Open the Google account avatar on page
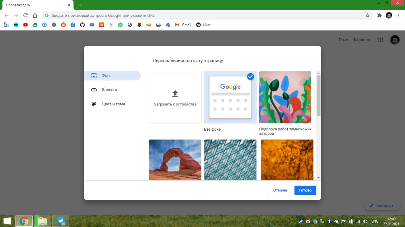Image resolution: width=405 pixels, height=227 pixels. (395, 40)
